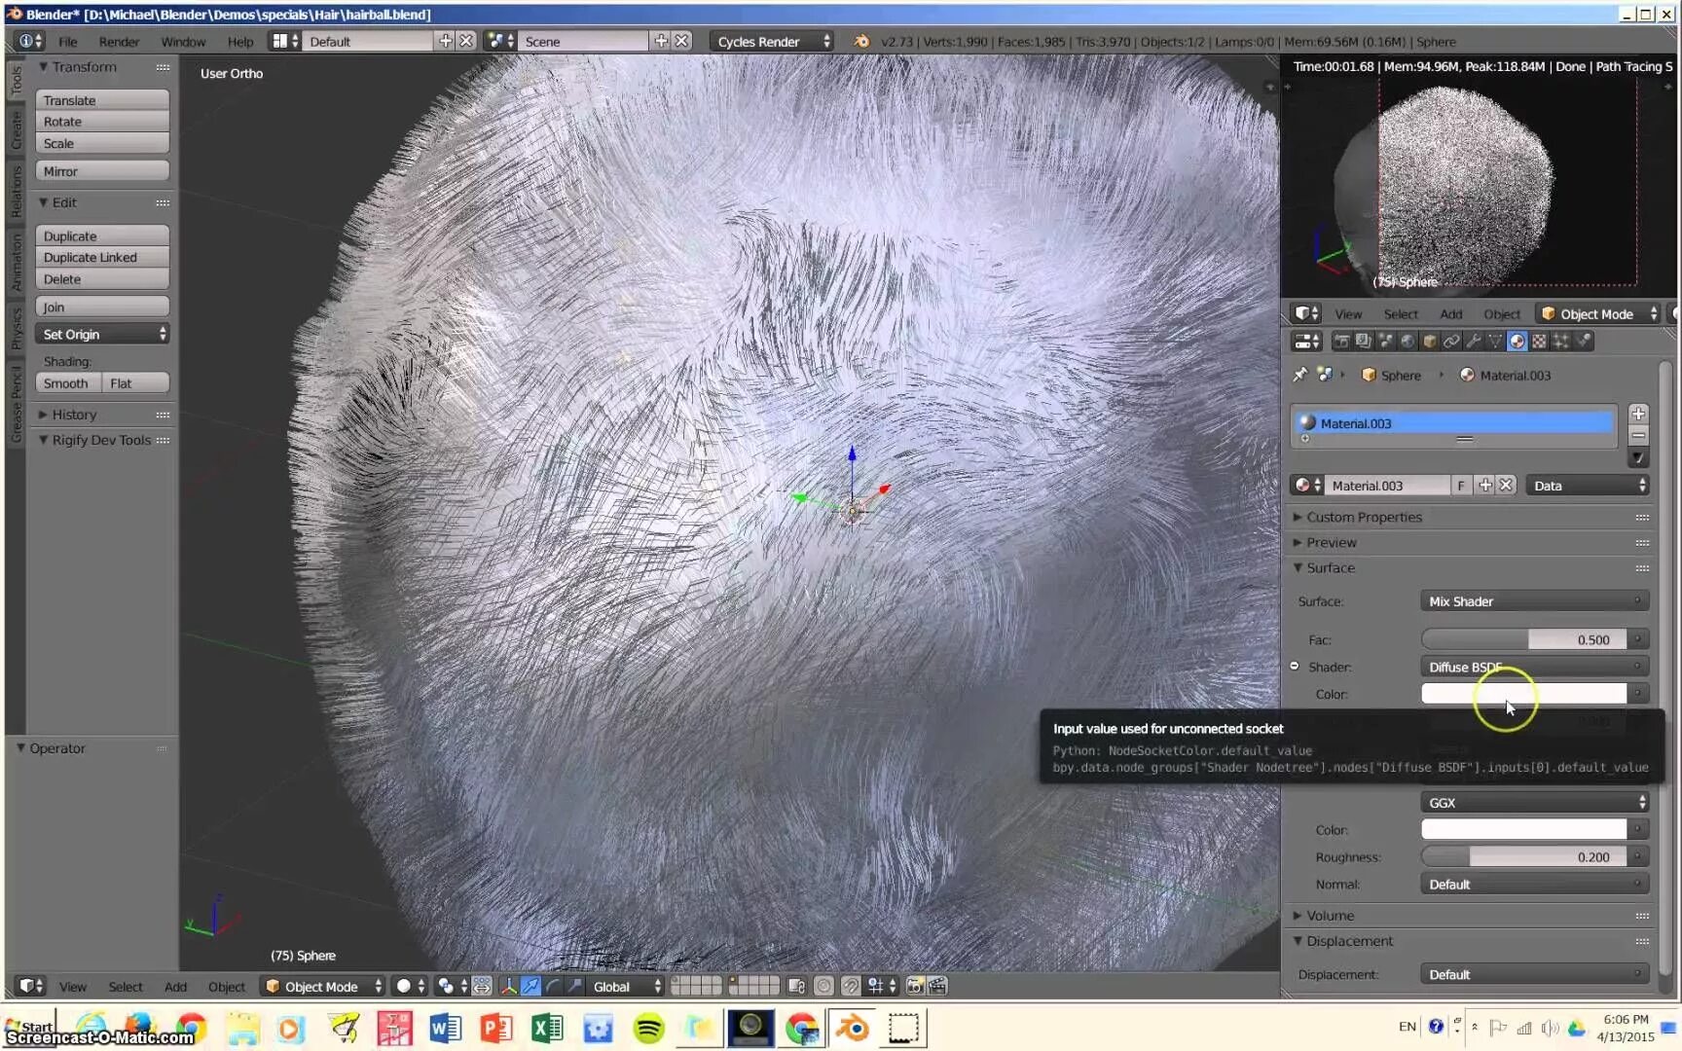Open the main viewport View menu
The image size is (1682, 1051).
pyautogui.click(x=73, y=987)
